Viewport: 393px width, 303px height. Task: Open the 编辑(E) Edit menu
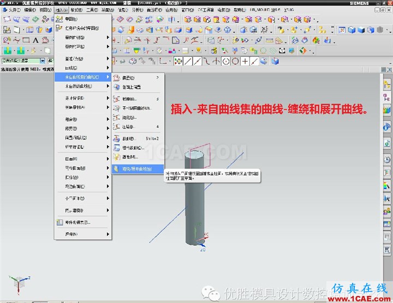[30, 10]
